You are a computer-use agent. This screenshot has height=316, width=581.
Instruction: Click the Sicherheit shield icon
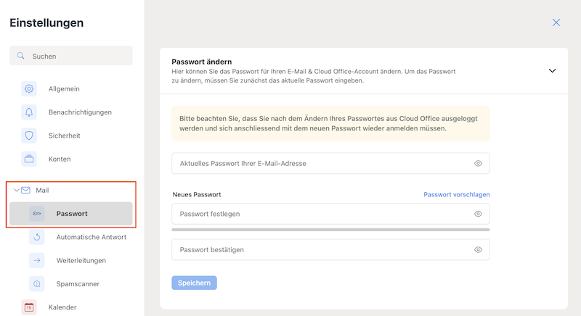tap(29, 136)
